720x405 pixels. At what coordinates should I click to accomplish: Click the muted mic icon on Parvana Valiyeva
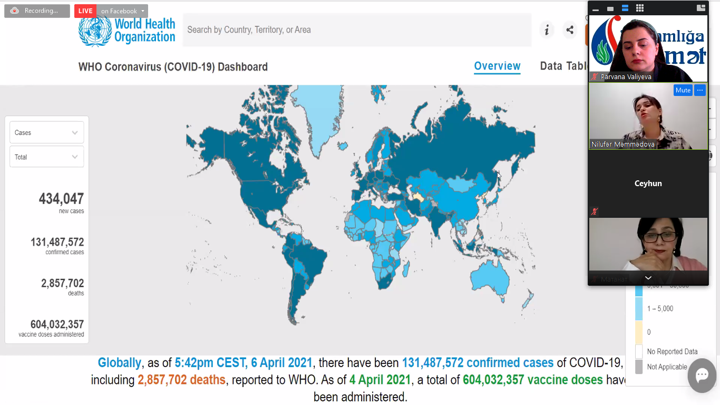[x=595, y=77]
